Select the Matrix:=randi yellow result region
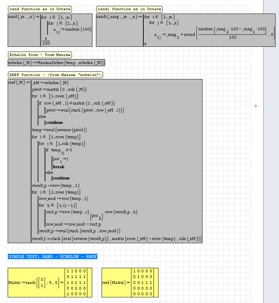The height and width of the screenshot is (303, 279). point(50,282)
